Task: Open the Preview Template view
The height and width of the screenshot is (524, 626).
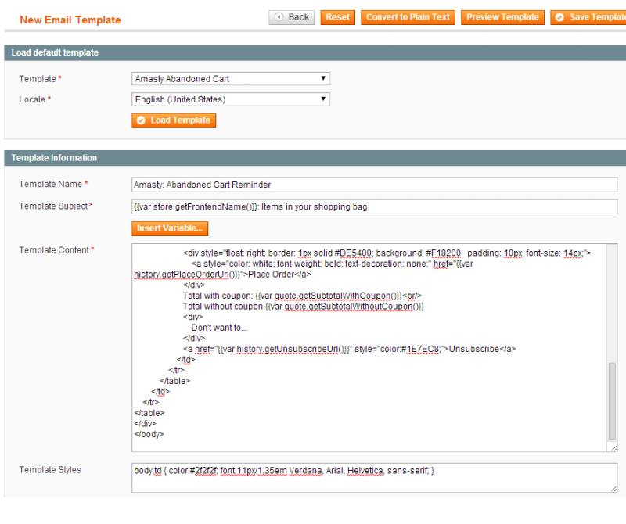Action: click(502, 17)
